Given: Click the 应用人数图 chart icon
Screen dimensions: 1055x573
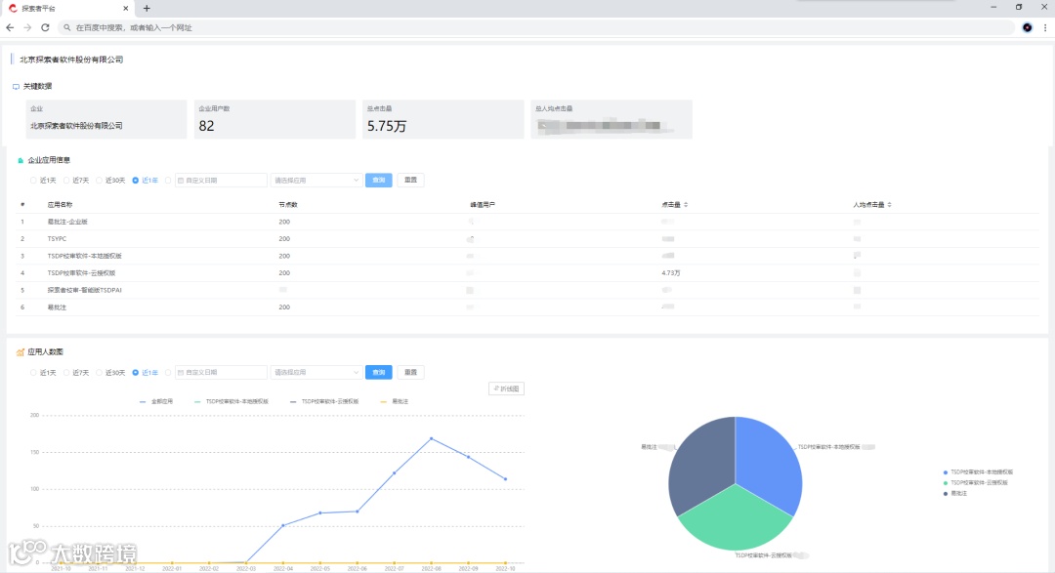Looking at the screenshot, I should pyautogui.click(x=21, y=351).
